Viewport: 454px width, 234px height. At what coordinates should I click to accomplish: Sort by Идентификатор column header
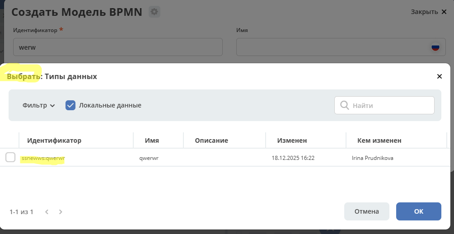54,140
